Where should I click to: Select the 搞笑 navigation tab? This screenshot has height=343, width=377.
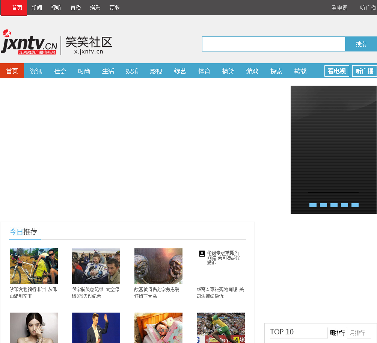pos(228,71)
